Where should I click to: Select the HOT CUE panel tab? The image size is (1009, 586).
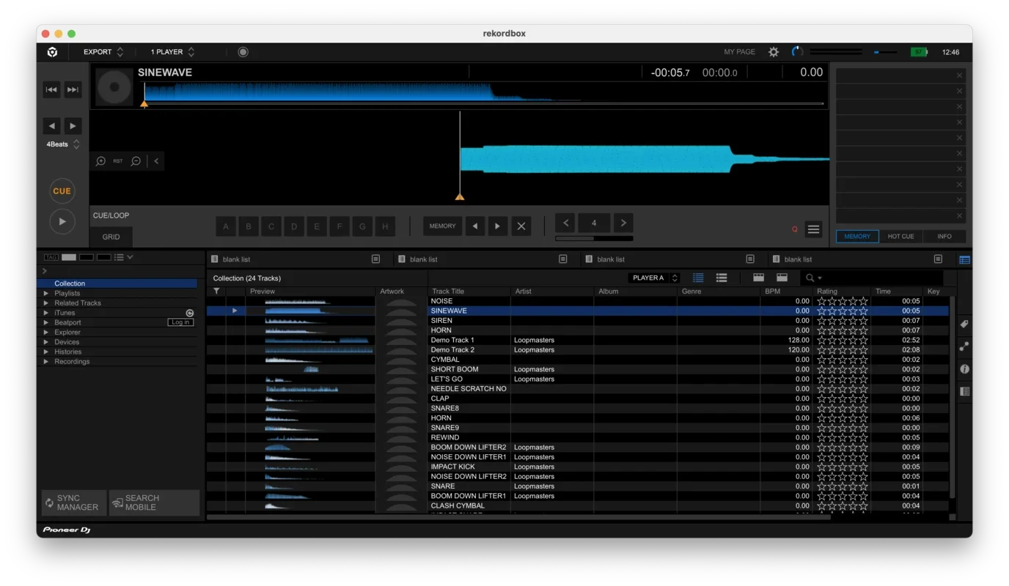pyautogui.click(x=900, y=237)
